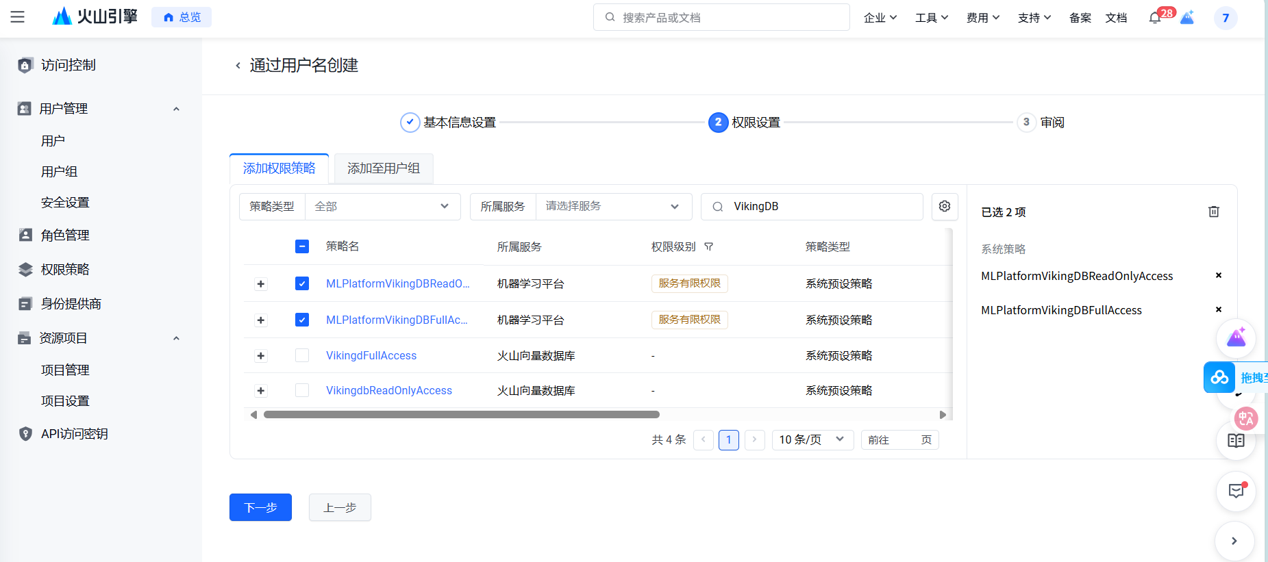This screenshot has height=562, width=1268.
Task: Open table column settings gear
Action: coord(945,206)
